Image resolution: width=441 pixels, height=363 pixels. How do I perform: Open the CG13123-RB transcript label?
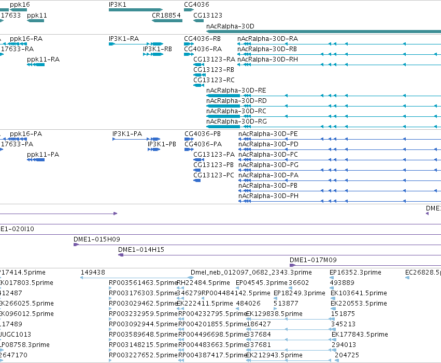pyautogui.click(x=214, y=70)
